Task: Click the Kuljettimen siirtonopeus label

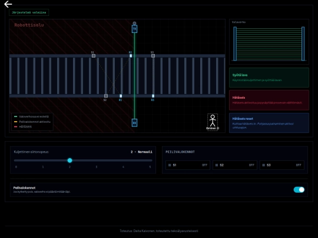Action: pyautogui.click(x=31, y=152)
